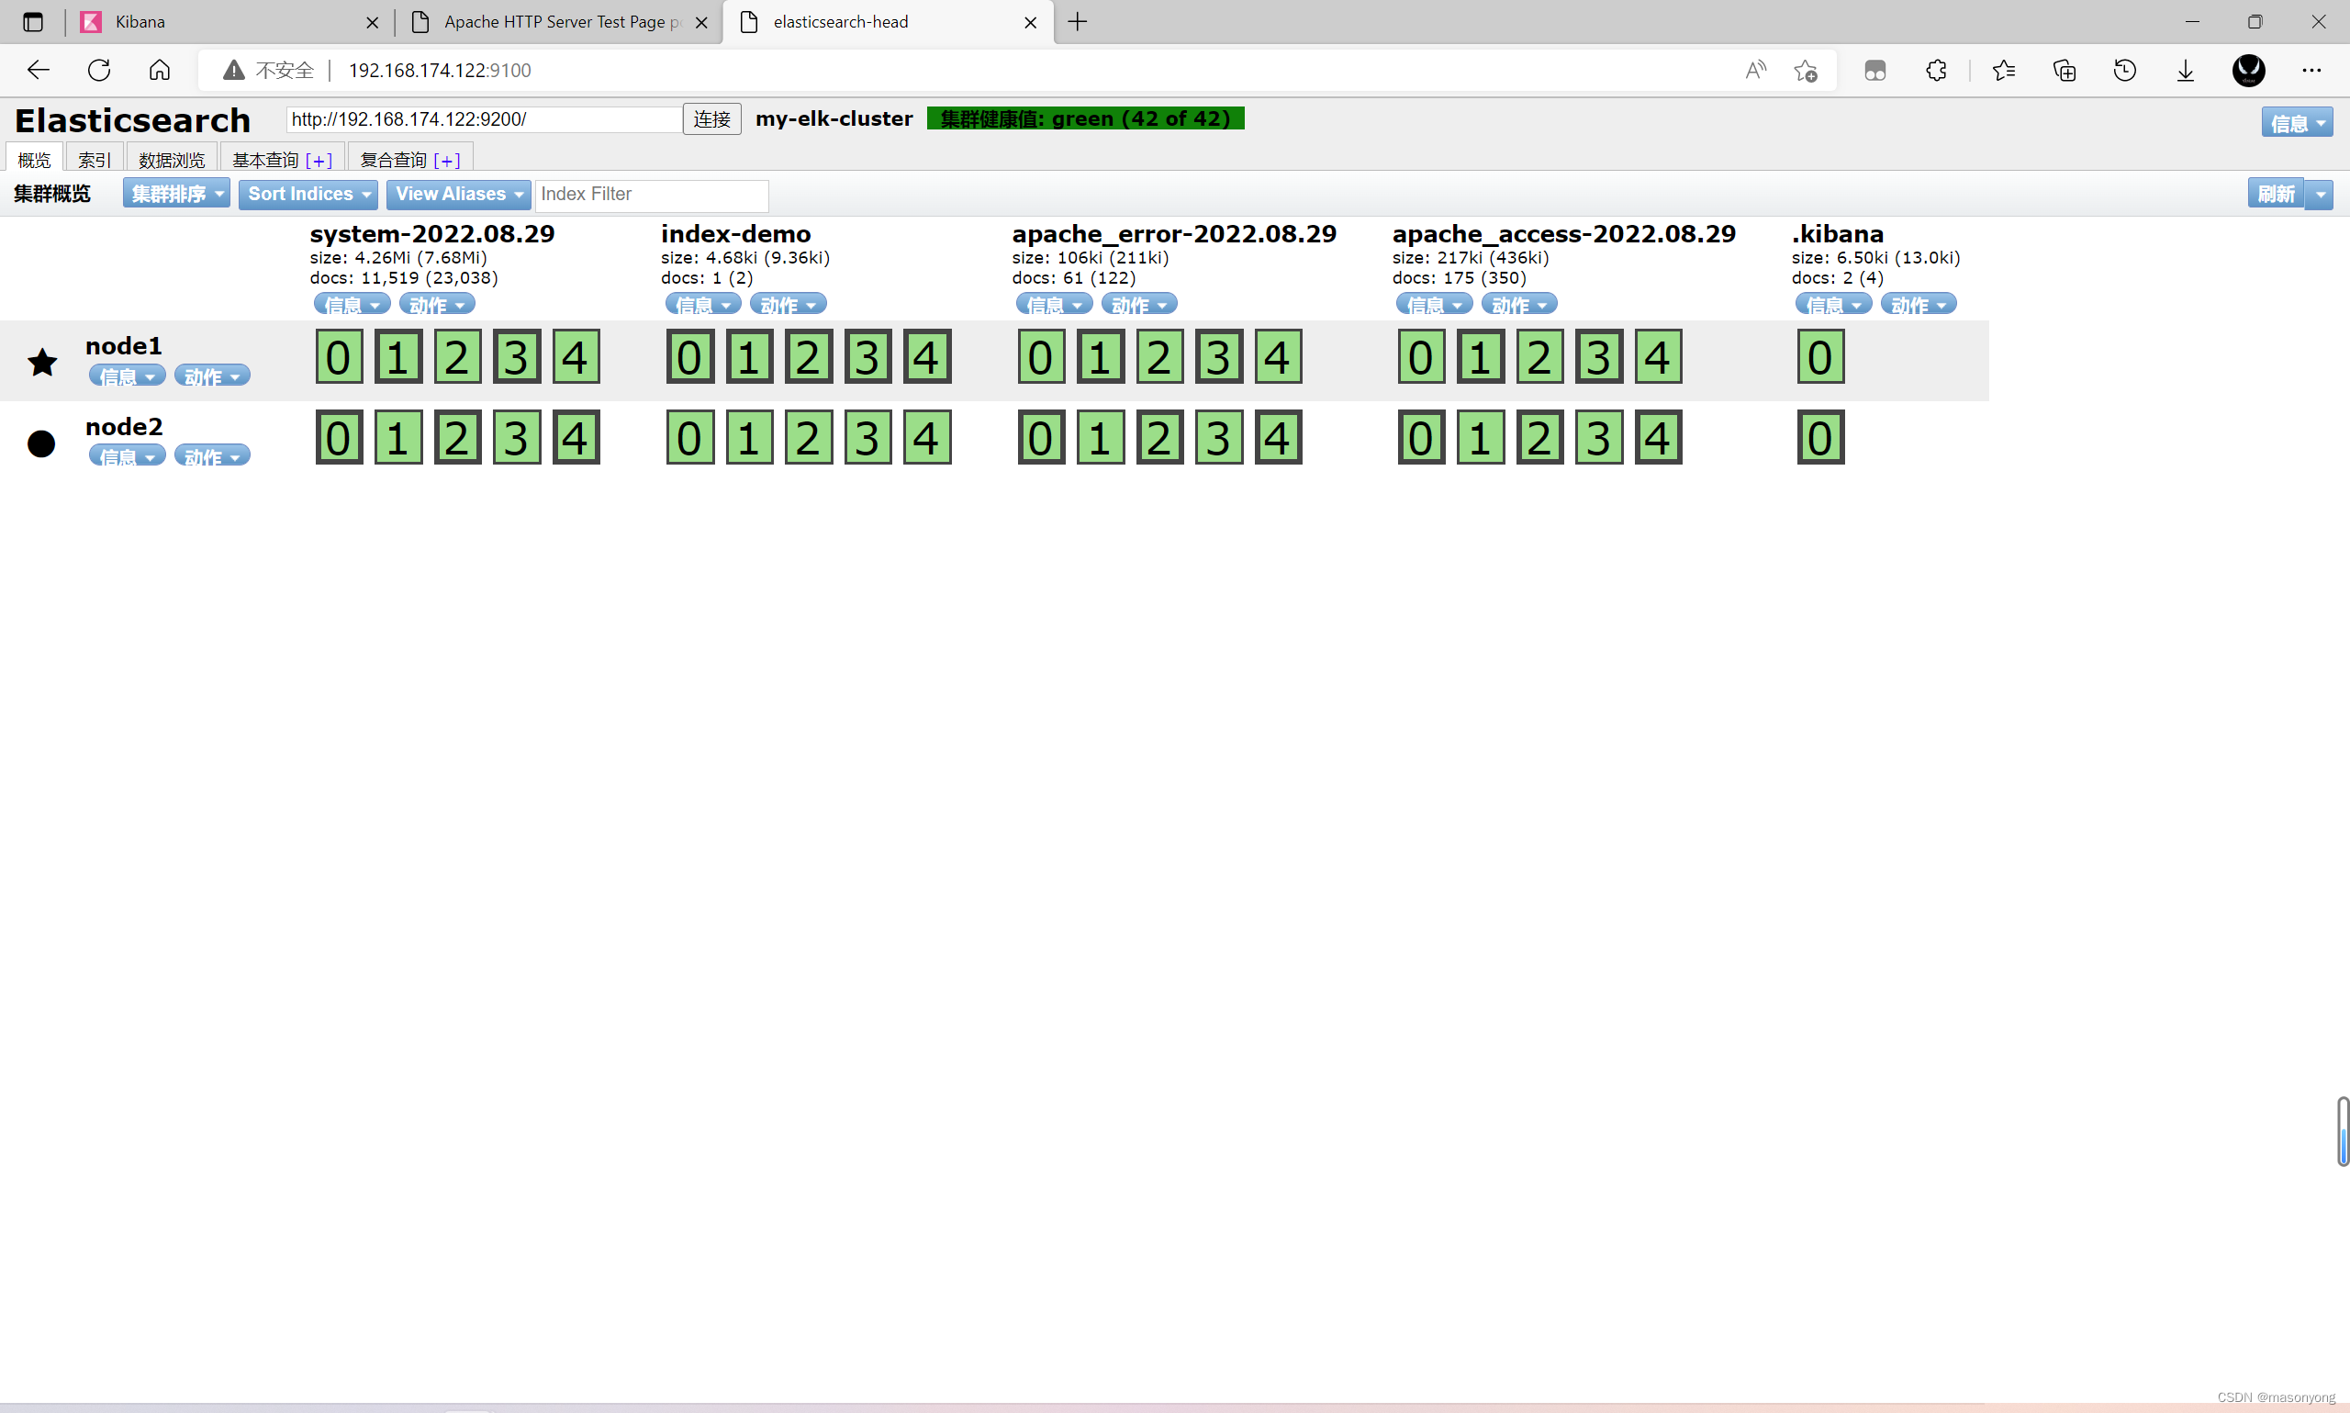Screen dimensions: 2350x1413
Task: Switch to the 索引 tab
Action: tap(94, 160)
